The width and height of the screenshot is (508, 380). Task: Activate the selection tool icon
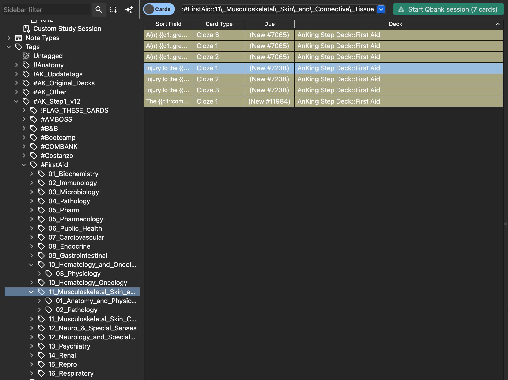(x=113, y=10)
